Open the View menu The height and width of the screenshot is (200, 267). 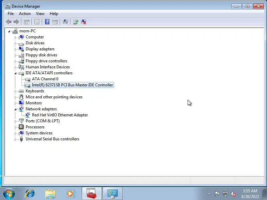40,14
